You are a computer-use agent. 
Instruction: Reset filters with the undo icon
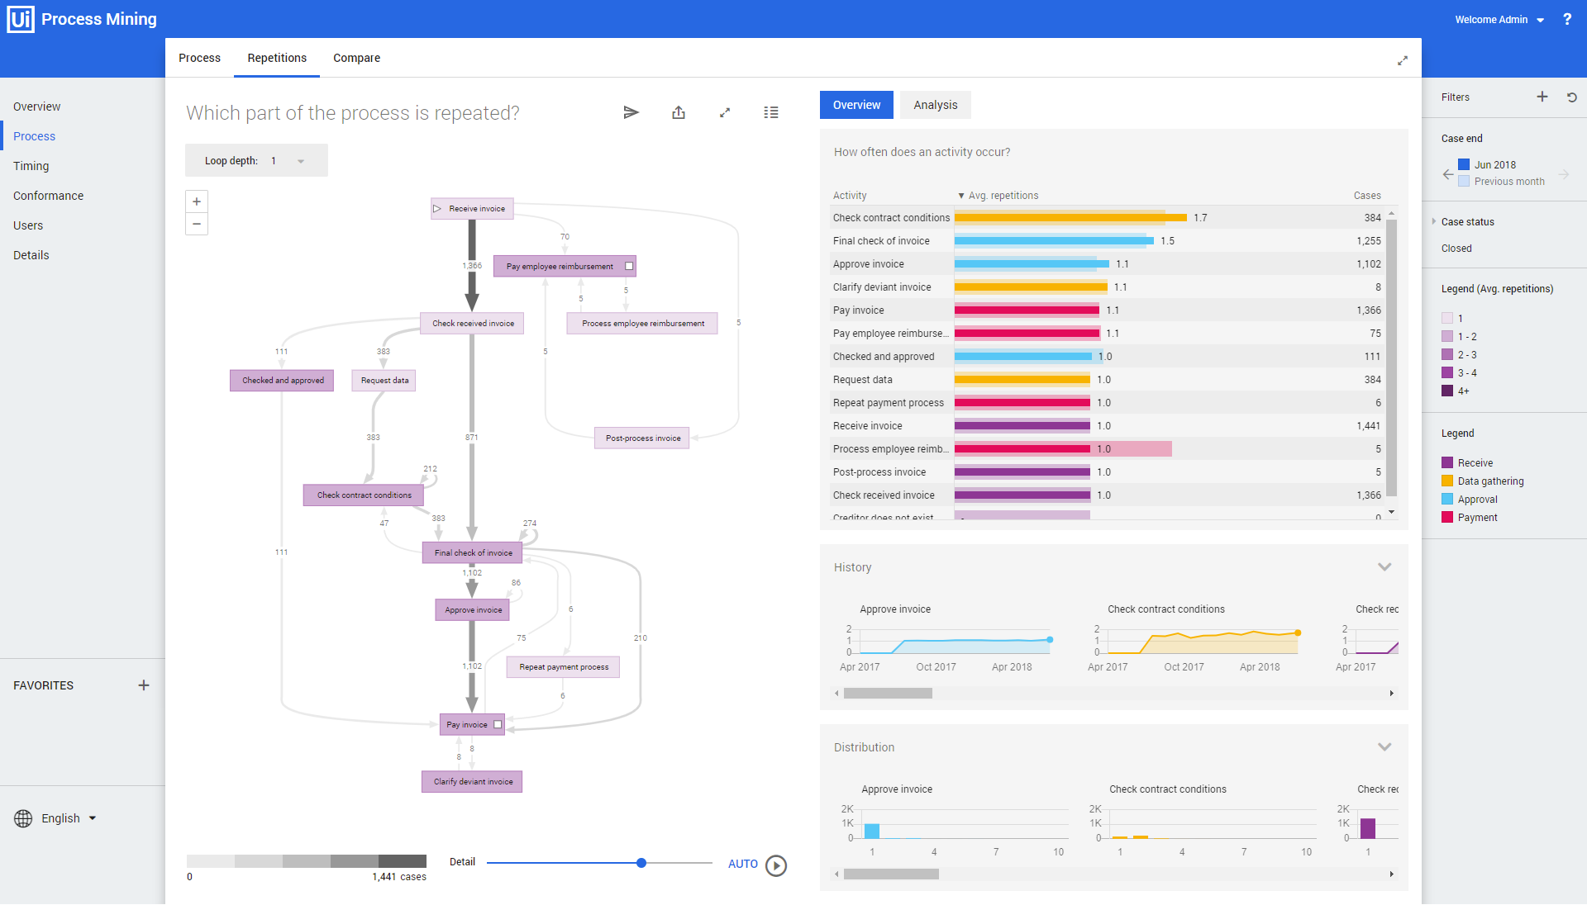(x=1572, y=97)
